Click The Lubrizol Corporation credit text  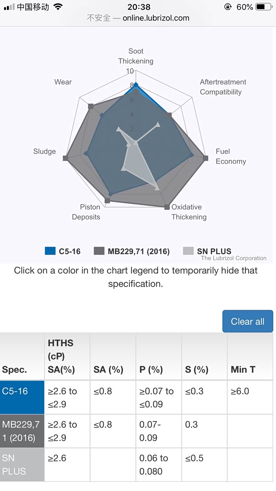pos(233,258)
